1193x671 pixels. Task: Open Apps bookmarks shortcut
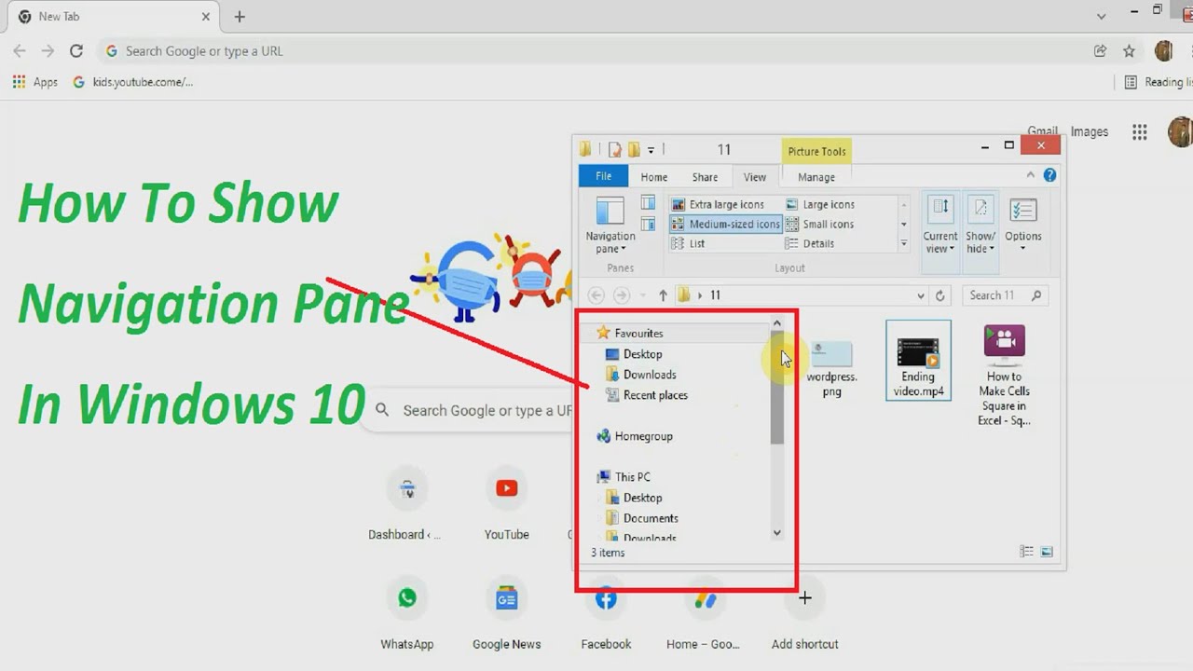[35, 82]
